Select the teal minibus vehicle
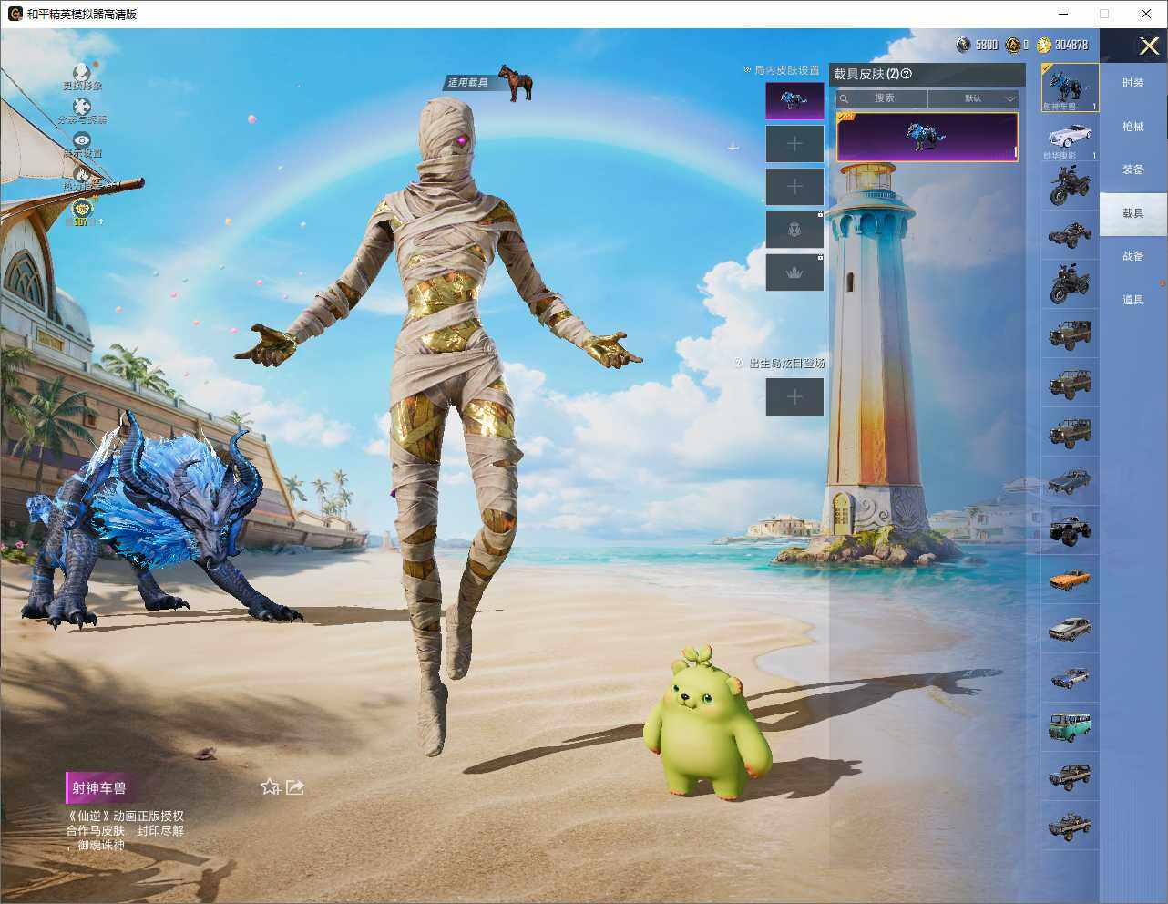 (1070, 726)
